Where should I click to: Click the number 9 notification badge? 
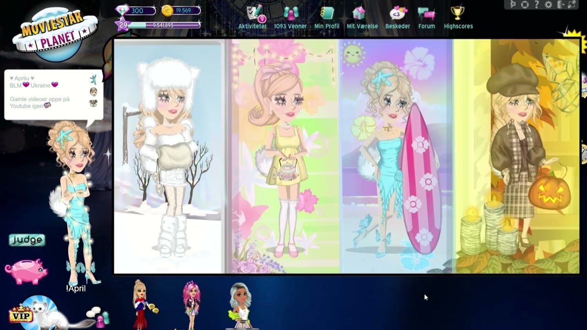[x=262, y=19]
